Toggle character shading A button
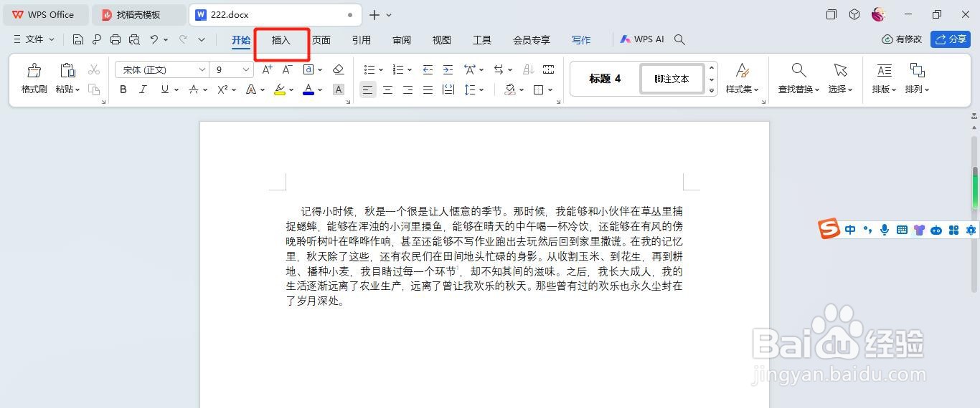Viewport: 980px width, 408px height. [339, 89]
